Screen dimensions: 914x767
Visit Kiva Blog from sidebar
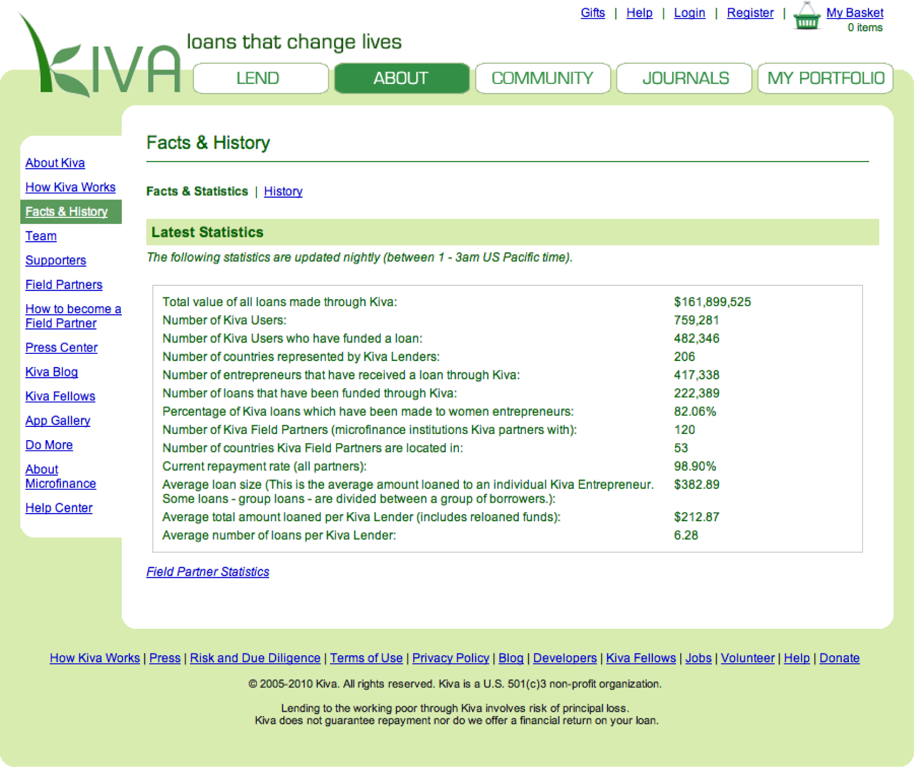51,372
